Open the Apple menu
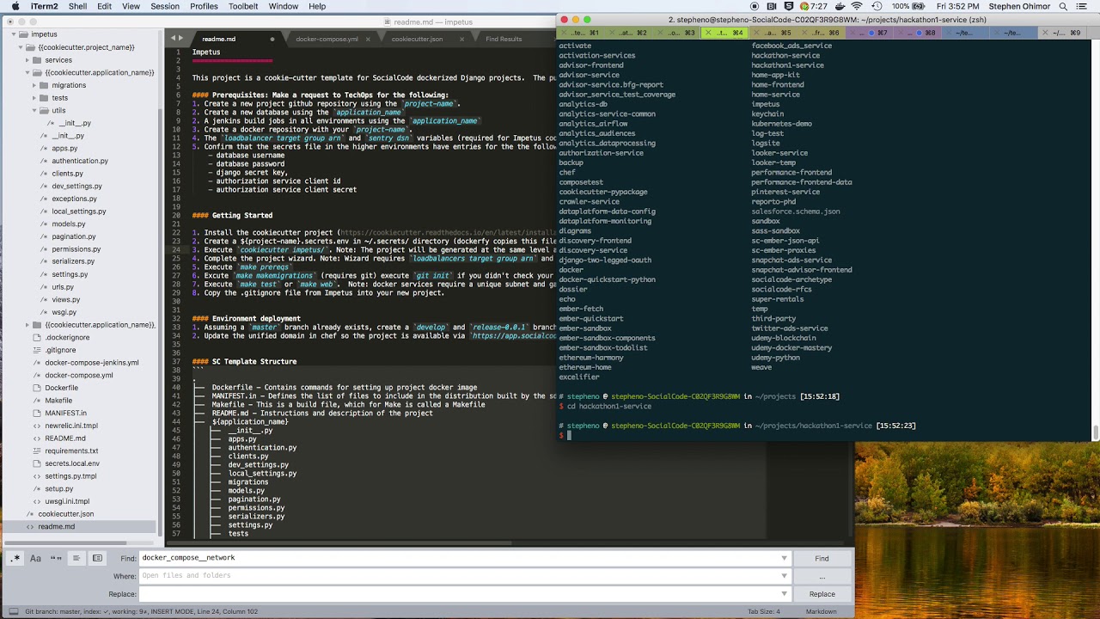The height and width of the screenshot is (619, 1100). (15, 6)
